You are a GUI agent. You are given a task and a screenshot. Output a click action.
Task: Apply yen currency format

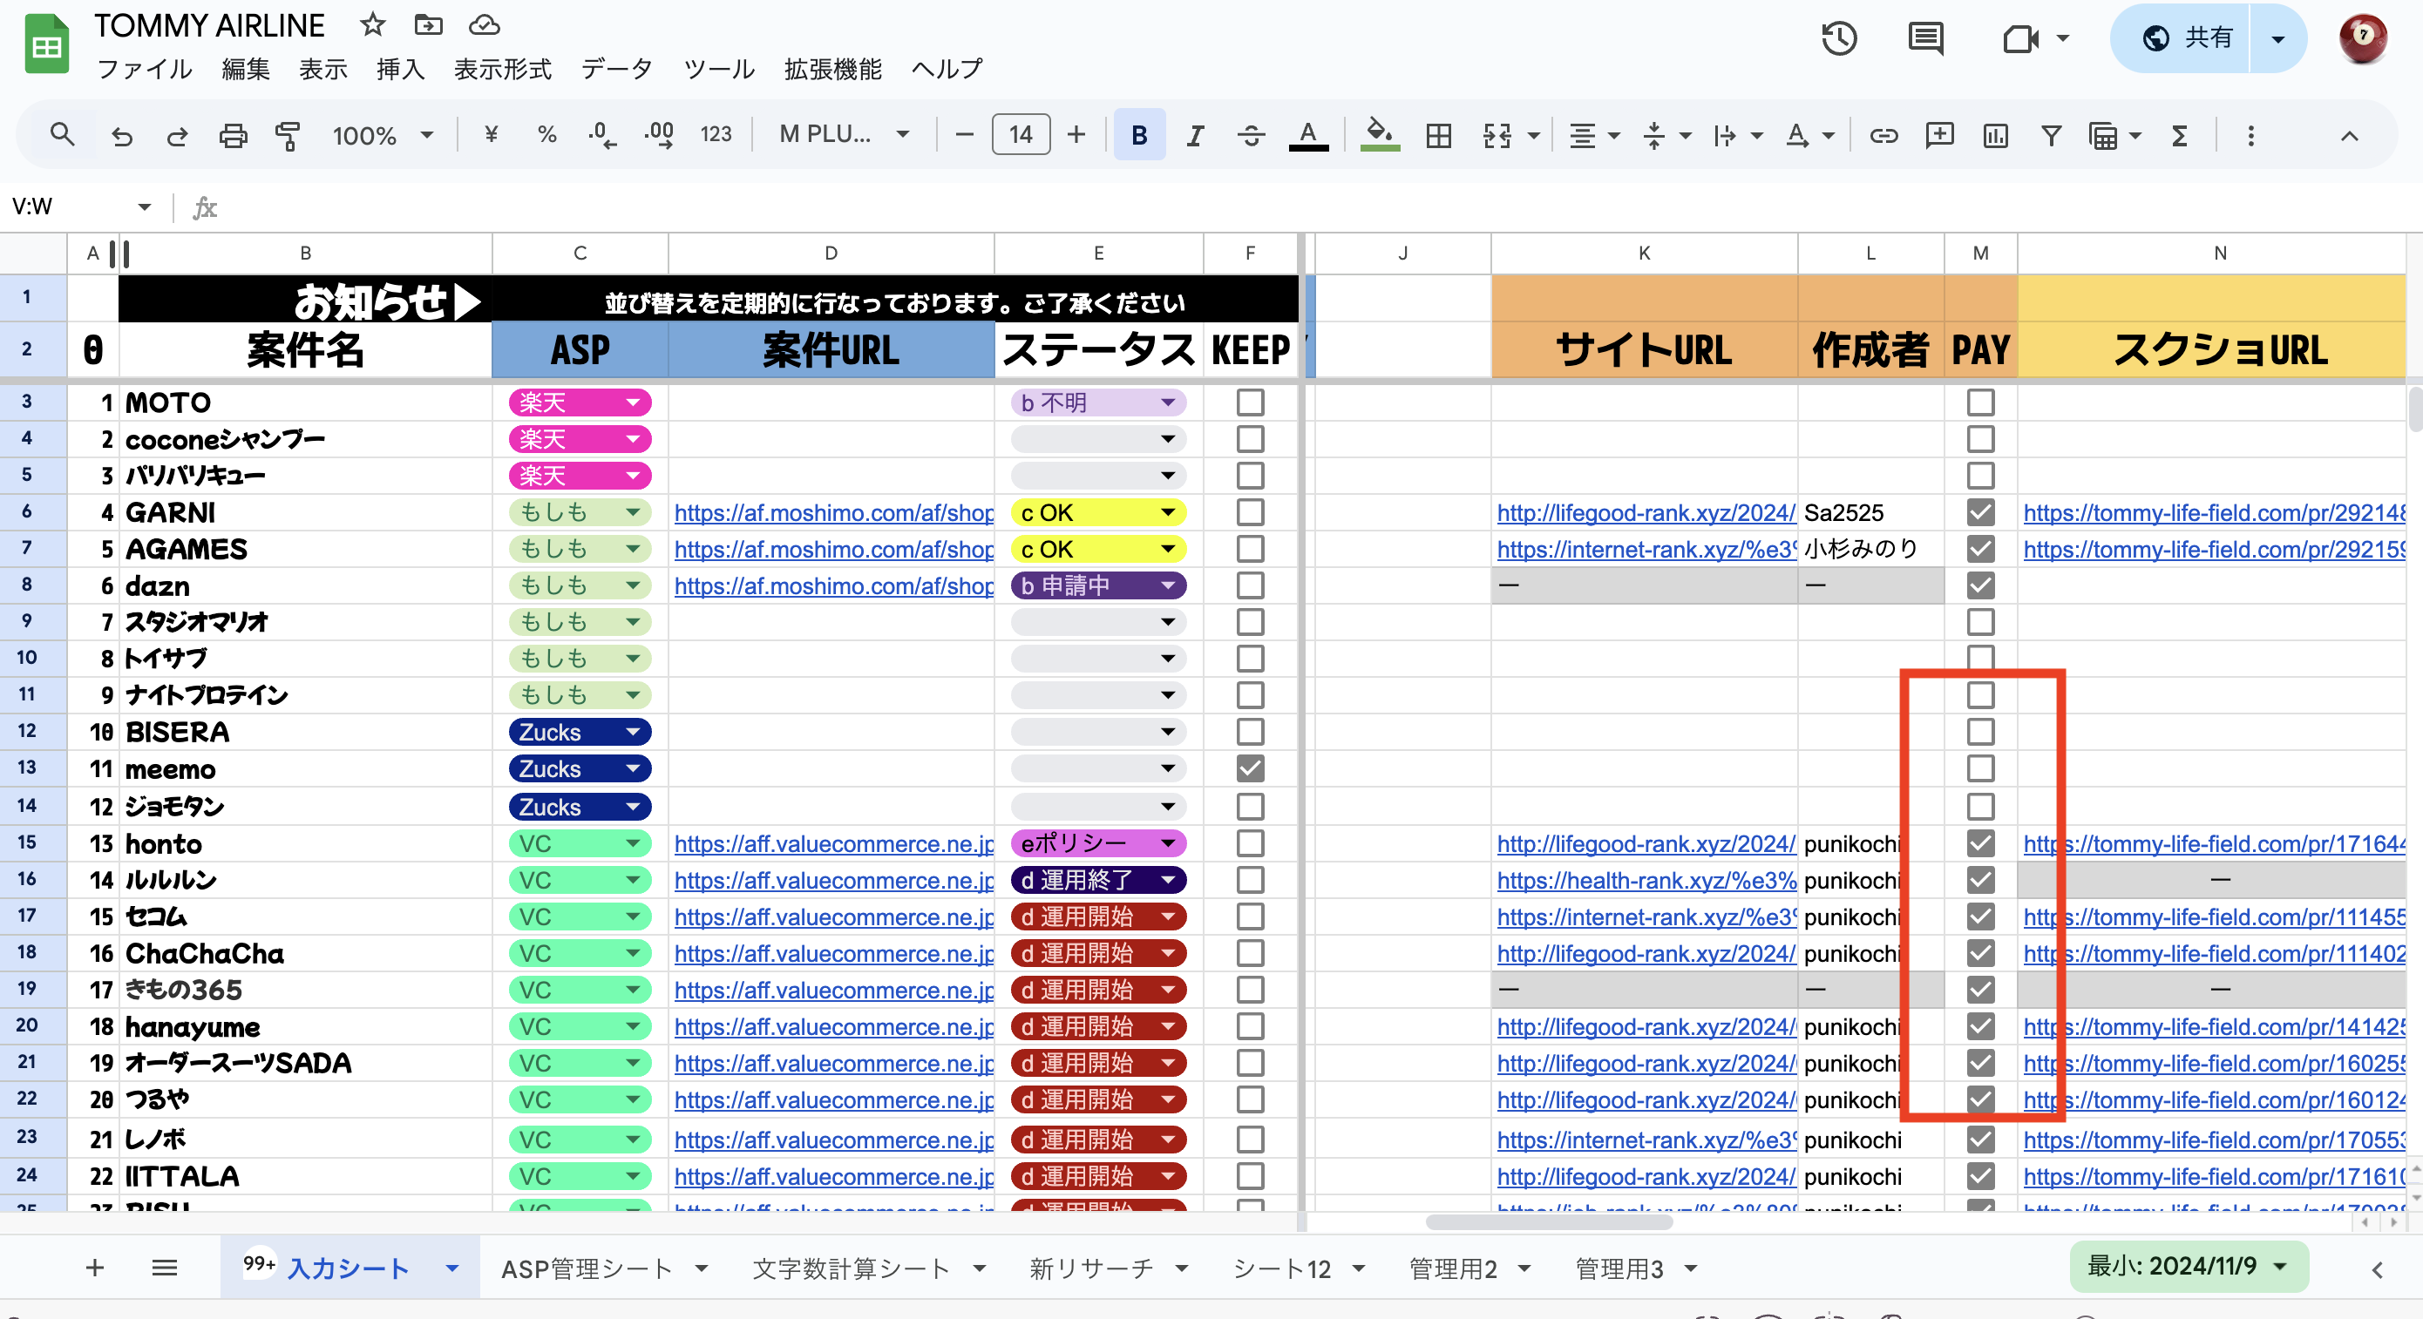point(490,135)
